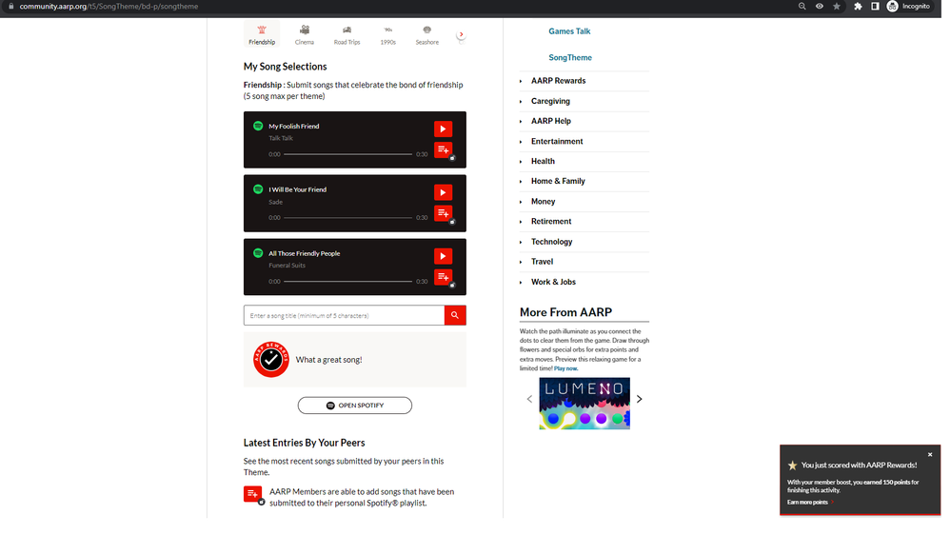
Task: Seek within My Foolish Friend progress bar
Action: point(347,154)
